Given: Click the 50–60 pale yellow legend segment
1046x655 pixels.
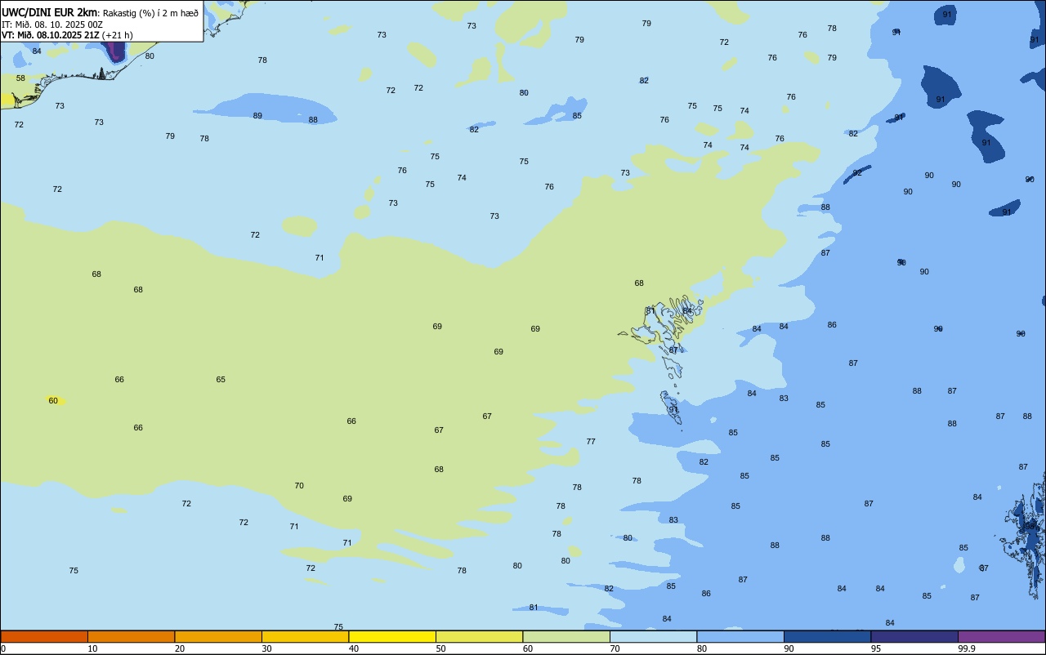Looking at the screenshot, I should [479, 636].
